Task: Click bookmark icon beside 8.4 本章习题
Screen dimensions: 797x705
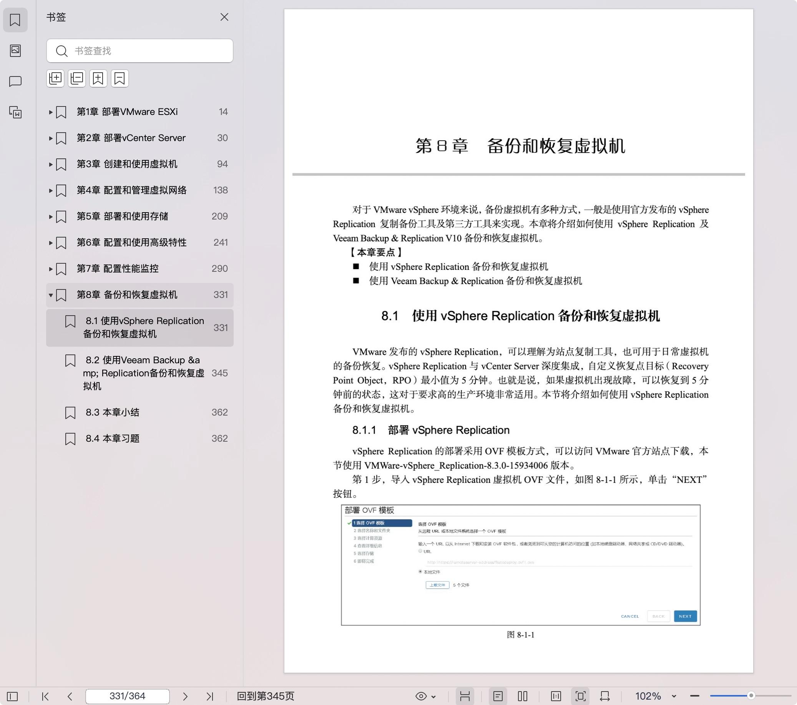Action: pyautogui.click(x=70, y=439)
